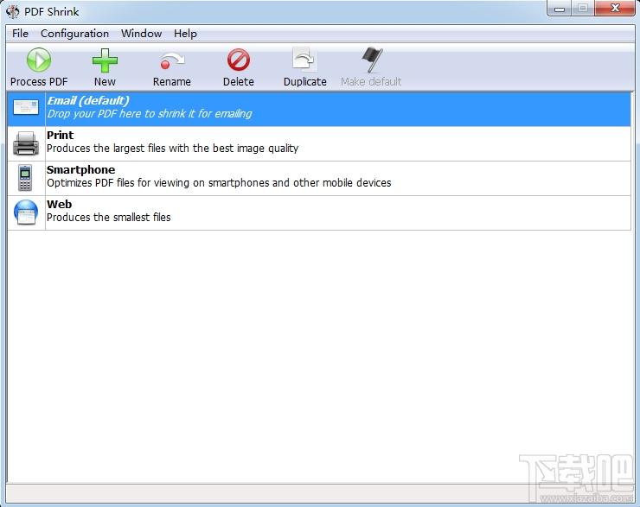
Task: Close the PDF Shrink window
Action: point(615,8)
